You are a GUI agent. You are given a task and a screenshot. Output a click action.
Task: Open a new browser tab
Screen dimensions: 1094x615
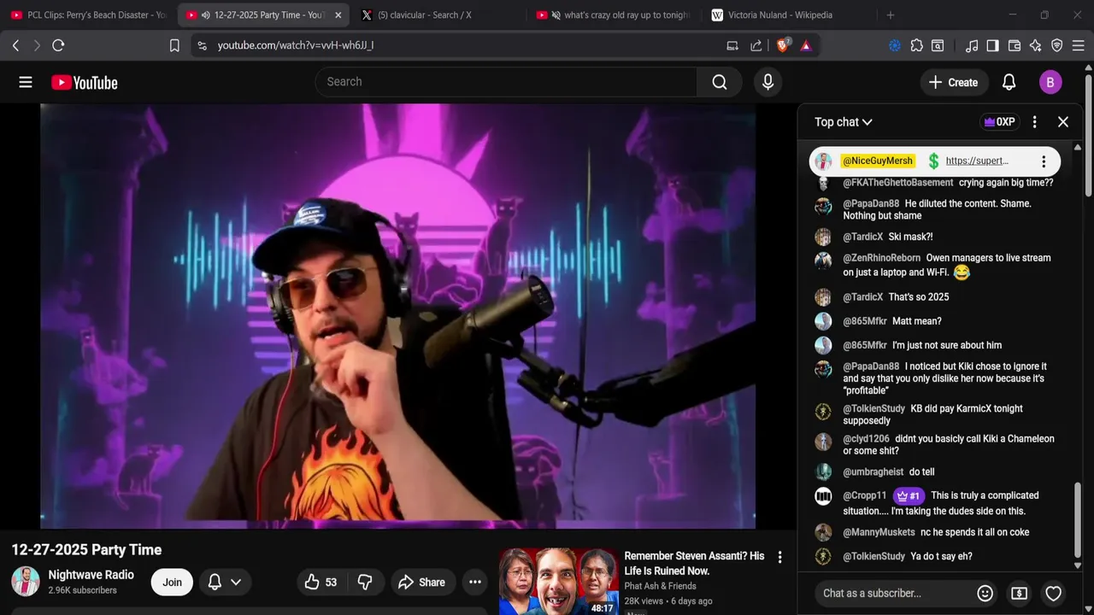click(891, 15)
